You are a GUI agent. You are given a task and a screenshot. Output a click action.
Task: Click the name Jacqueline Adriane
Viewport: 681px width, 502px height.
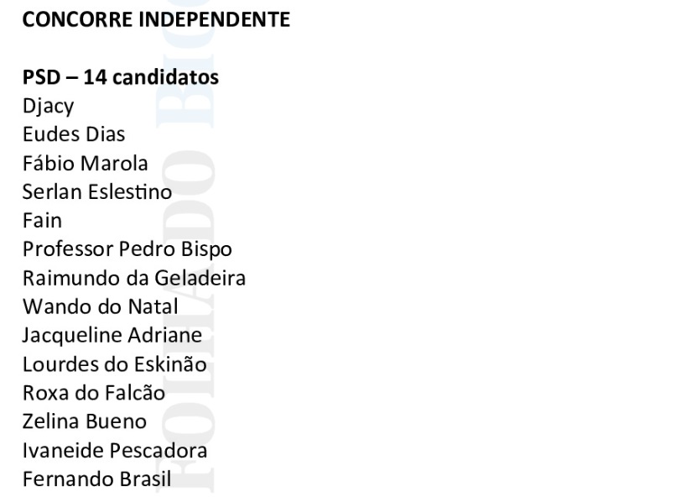pos(112,335)
